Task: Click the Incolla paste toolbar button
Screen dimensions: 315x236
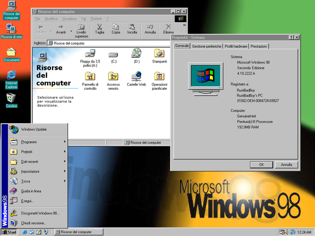Action: [x=132, y=29]
